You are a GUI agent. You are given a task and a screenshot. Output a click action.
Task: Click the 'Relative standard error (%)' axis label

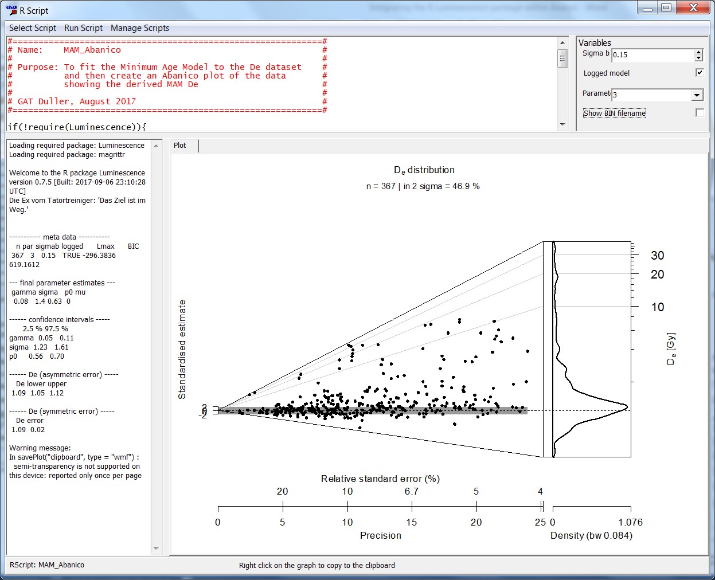tap(380, 479)
